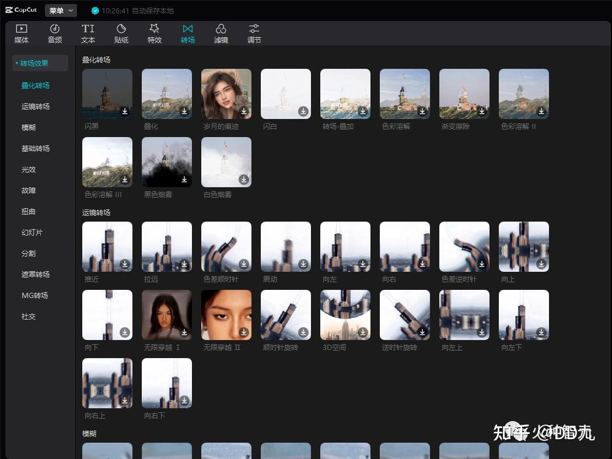
Task: Select the 转场 transitions tab icon
Action: 188,29
